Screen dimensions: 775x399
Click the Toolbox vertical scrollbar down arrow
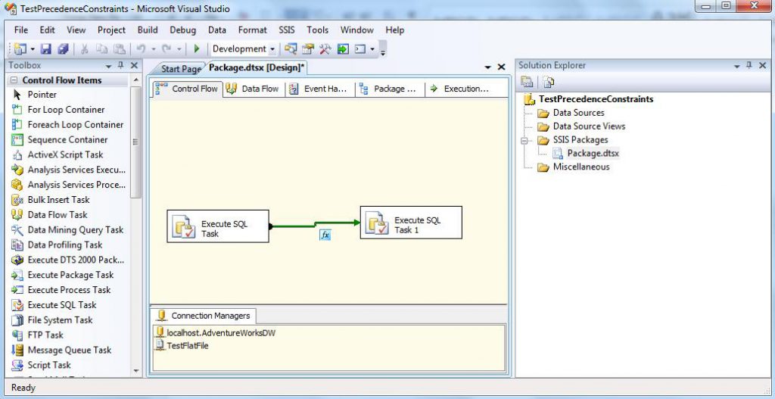136,371
